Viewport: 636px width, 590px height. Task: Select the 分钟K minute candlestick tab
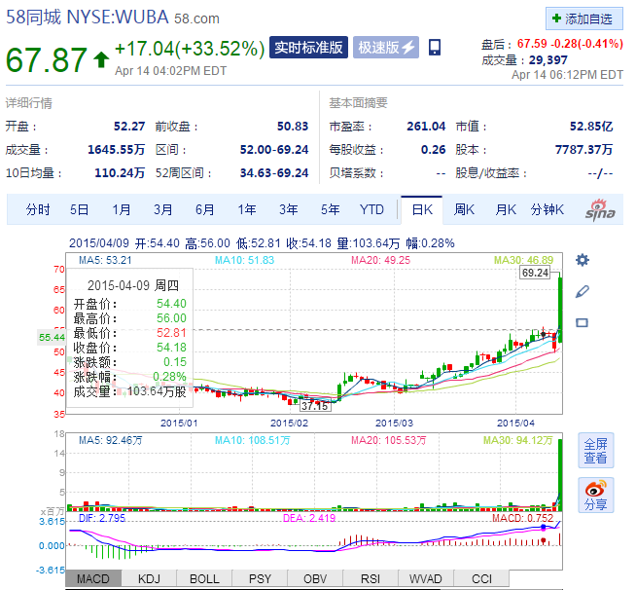(548, 209)
